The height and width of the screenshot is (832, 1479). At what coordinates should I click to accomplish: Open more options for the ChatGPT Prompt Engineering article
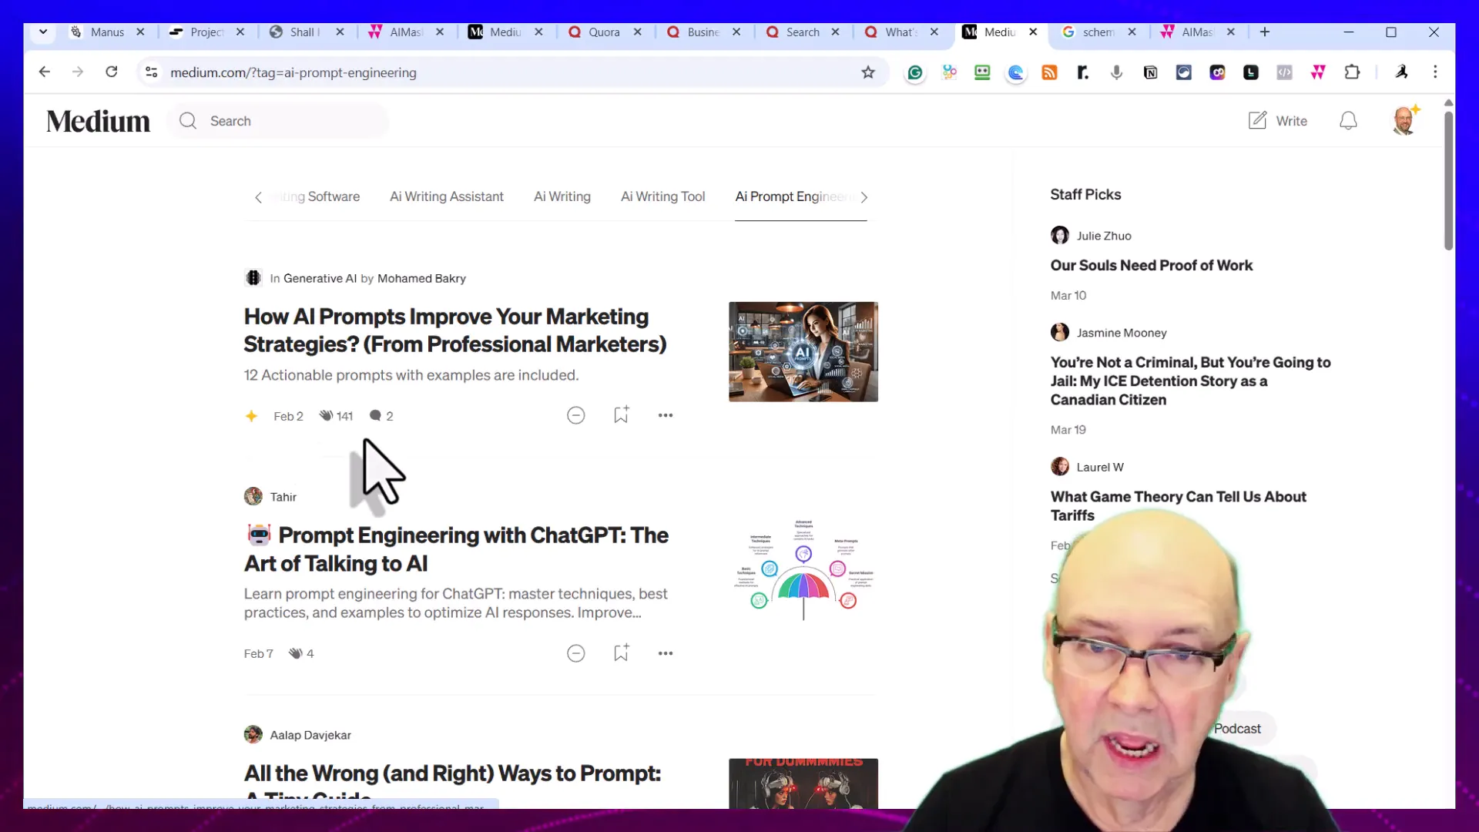[666, 653]
